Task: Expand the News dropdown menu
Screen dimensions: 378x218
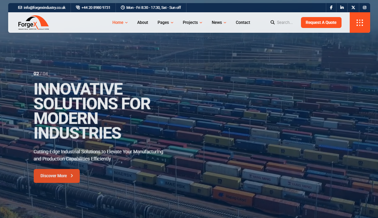Action: pos(219,23)
